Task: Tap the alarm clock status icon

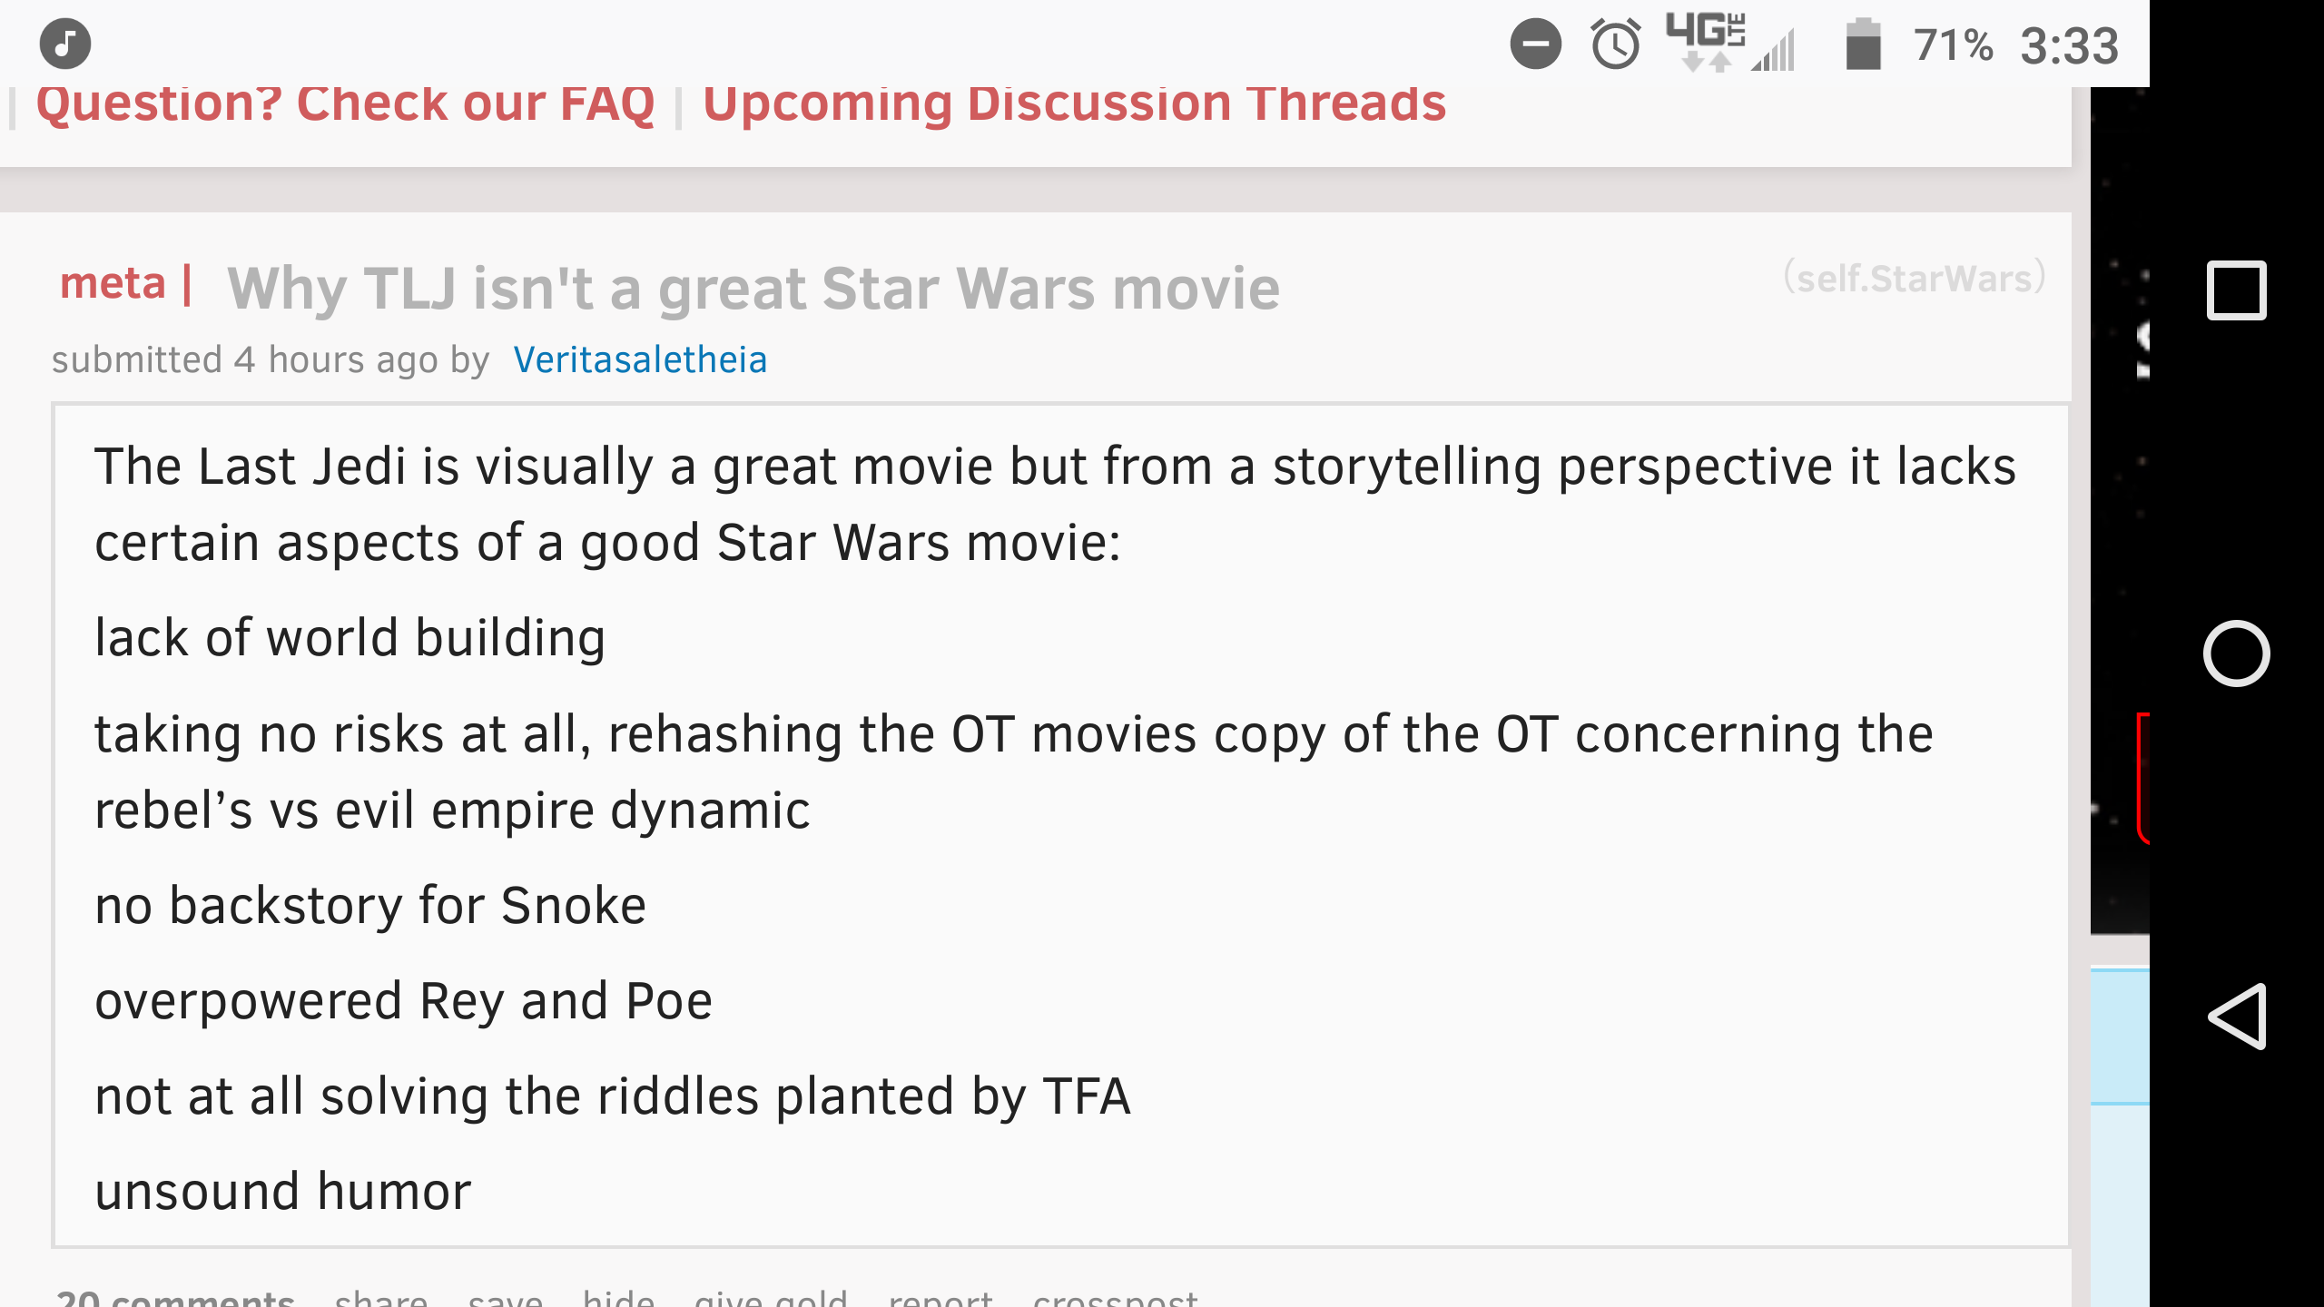Action: pos(1616,44)
